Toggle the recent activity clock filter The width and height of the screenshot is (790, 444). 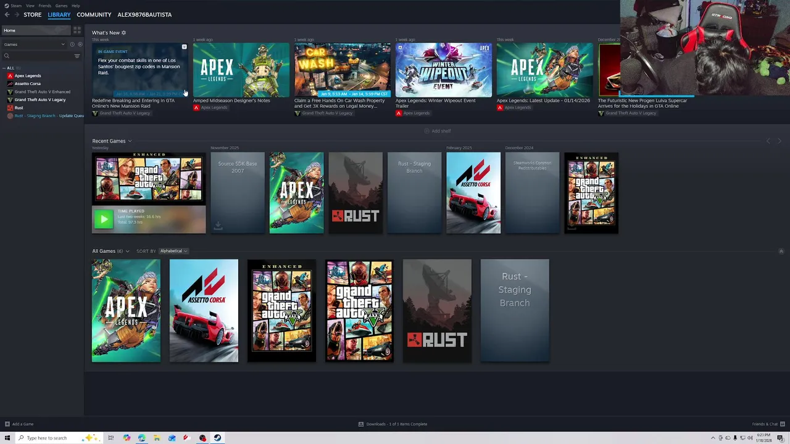[x=72, y=44]
